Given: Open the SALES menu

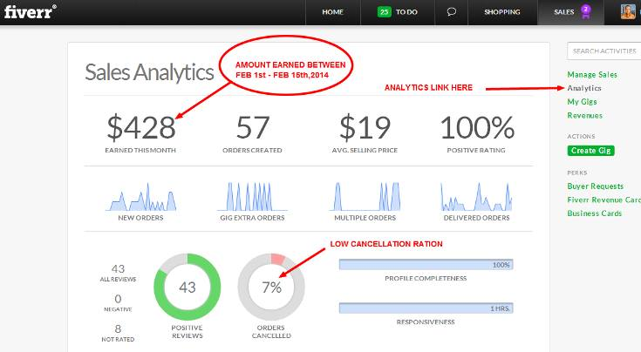Looking at the screenshot, I should (x=564, y=12).
